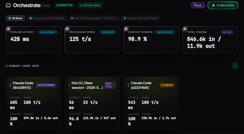Click the SUMMARY CARDS GRID heading
This screenshot has height=134, width=244.
[24, 66]
